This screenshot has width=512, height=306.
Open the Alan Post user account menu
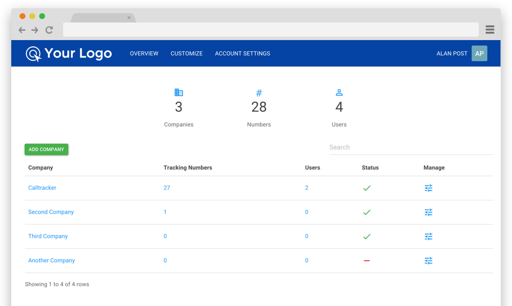(461, 54)
